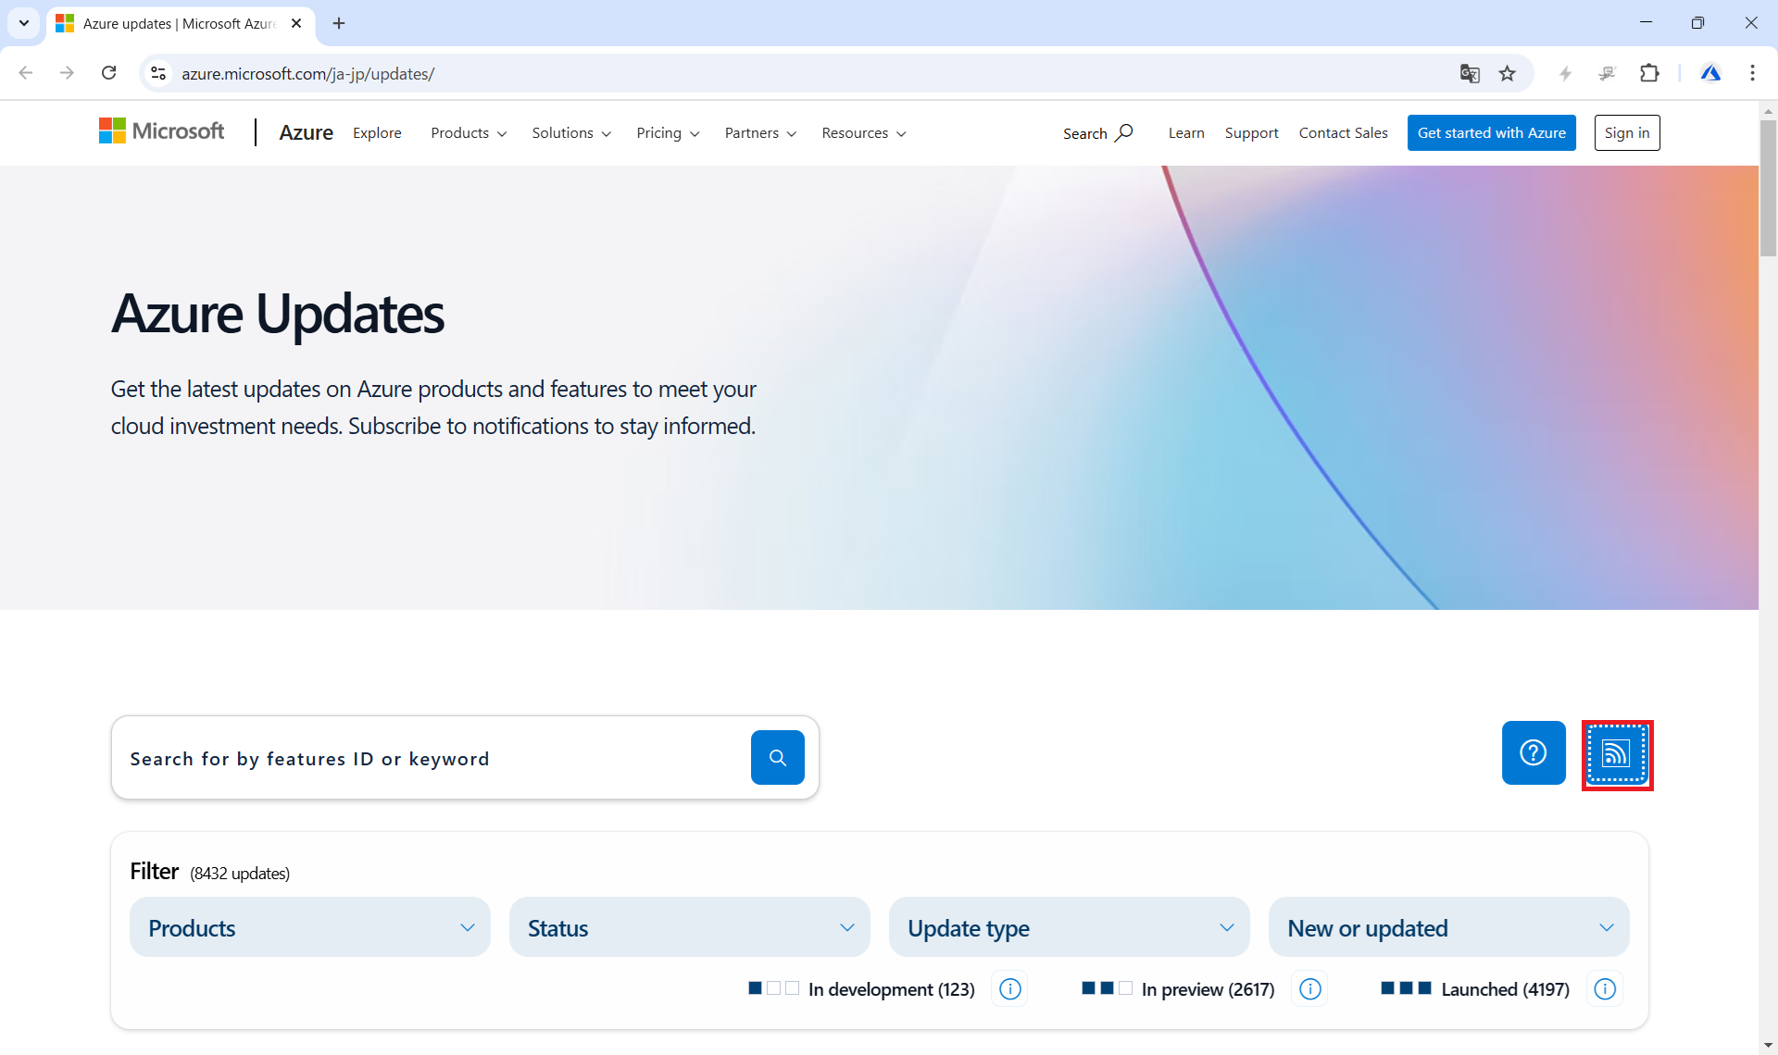Open the info icon beside Launched

(1605, 989)
